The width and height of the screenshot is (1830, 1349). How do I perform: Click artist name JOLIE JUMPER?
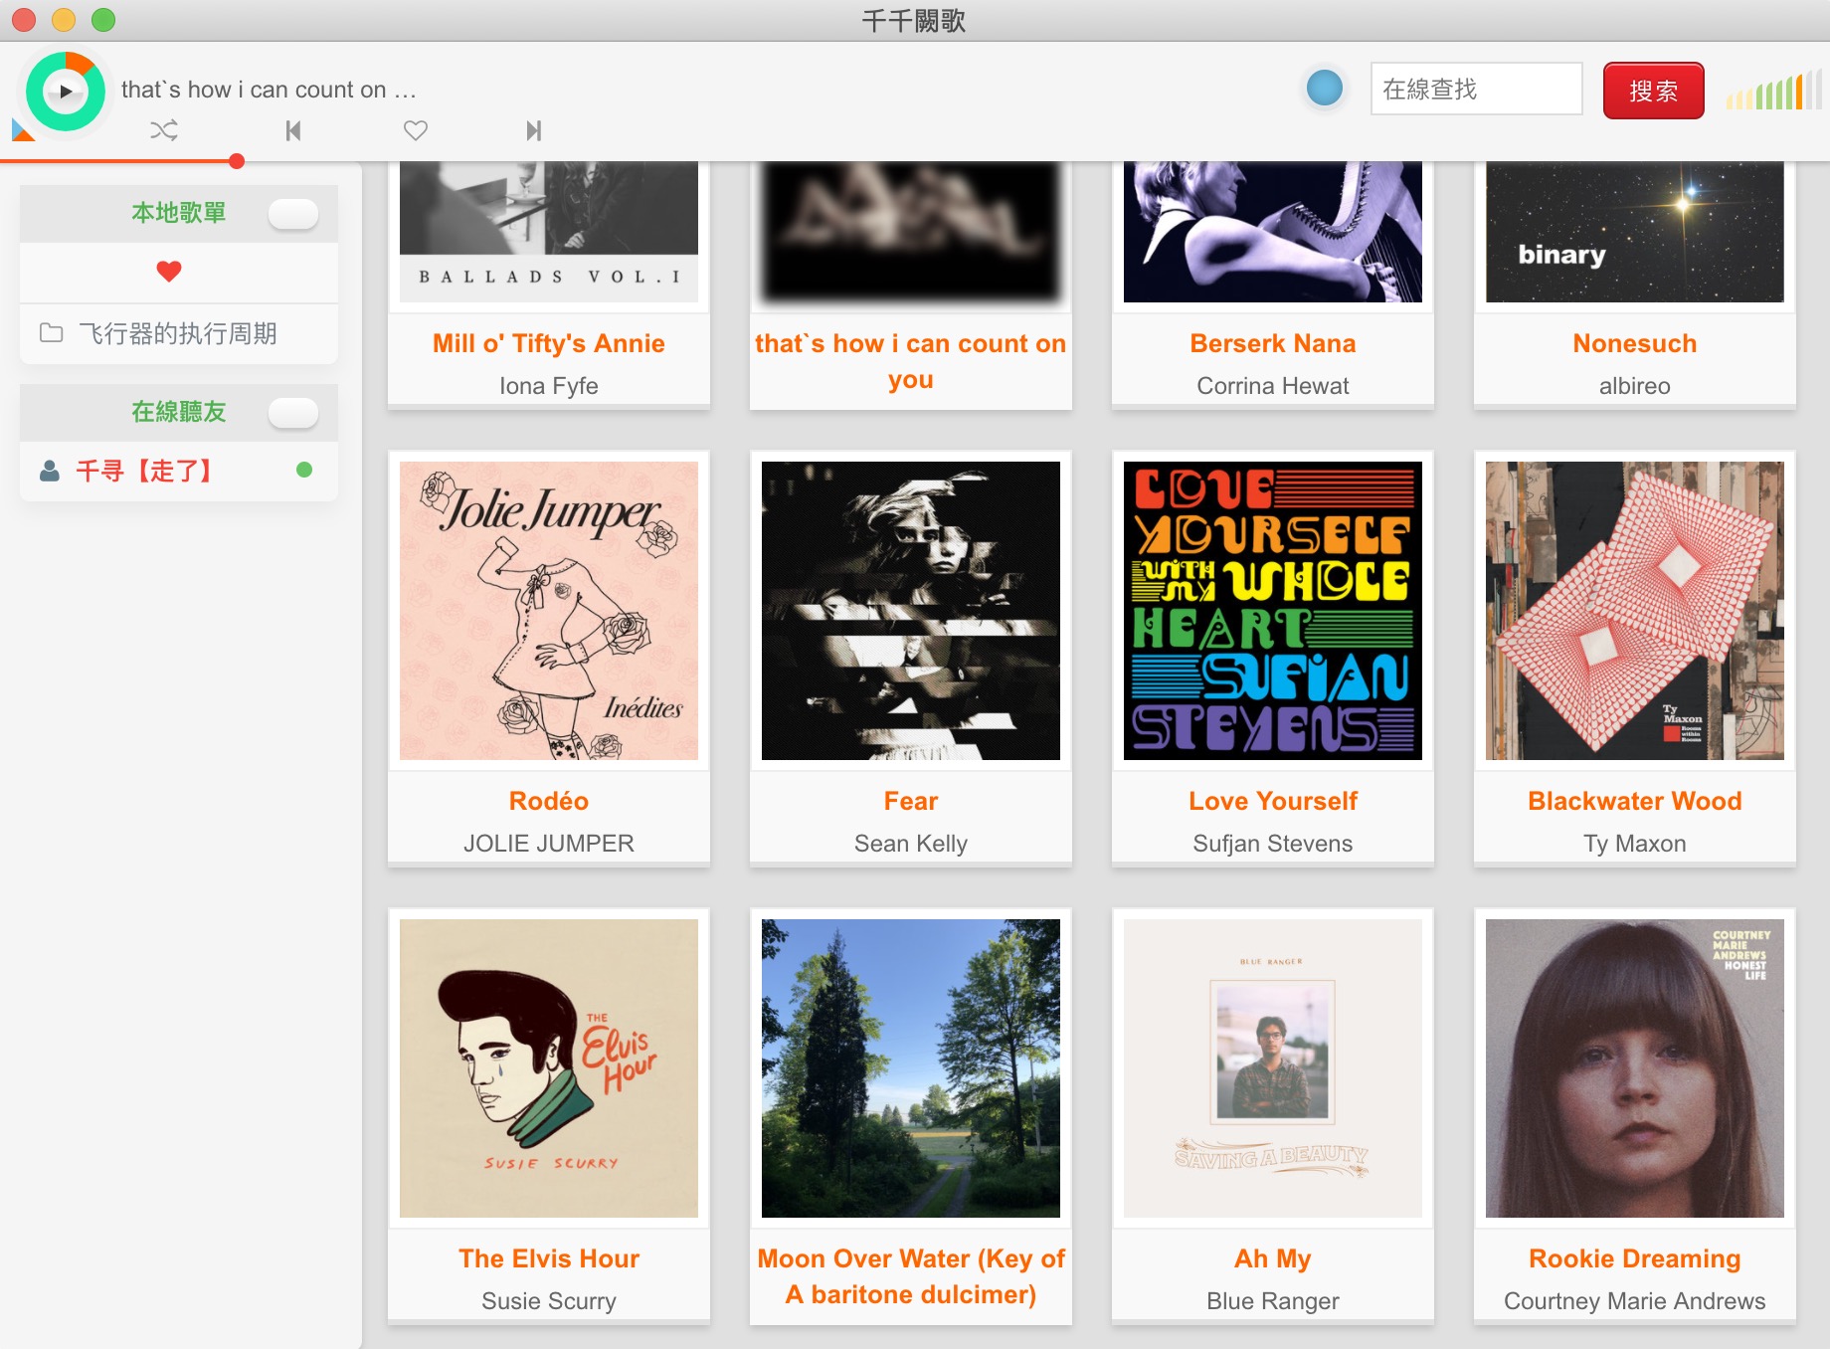(549, 844)
